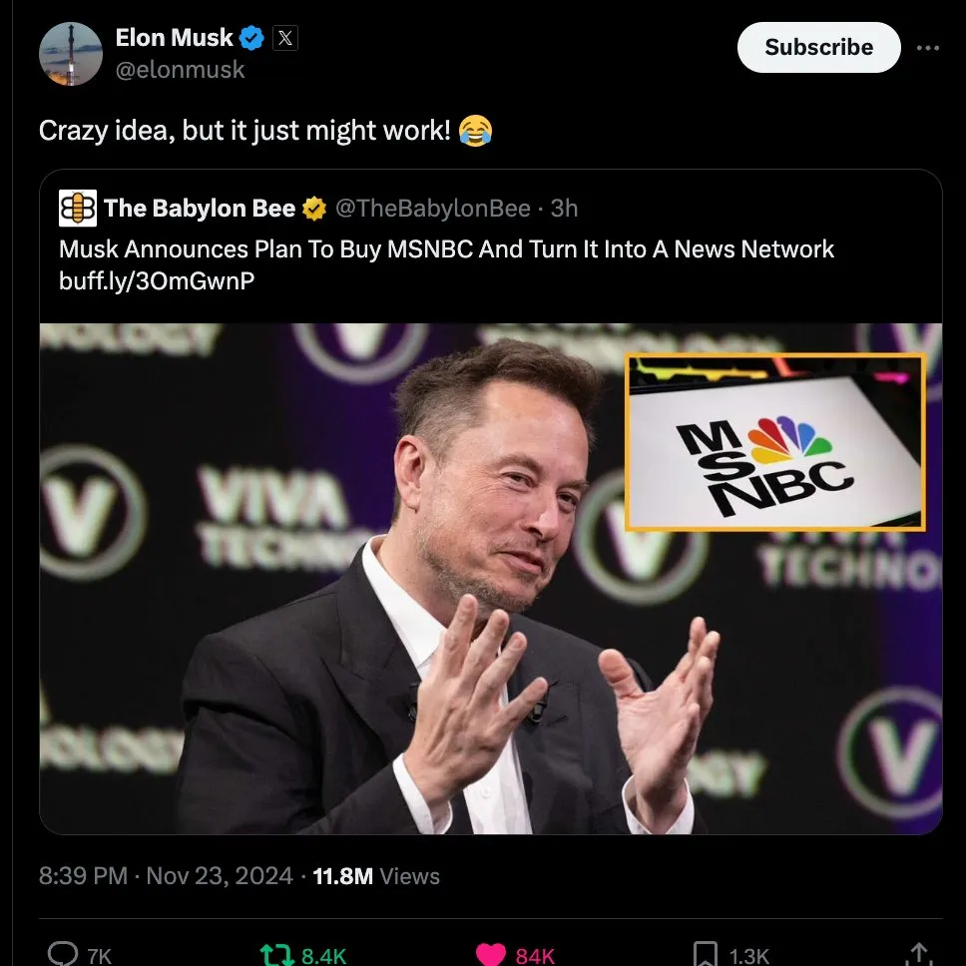
Task: Bookmark this tweet
Action: click(708, 953)
